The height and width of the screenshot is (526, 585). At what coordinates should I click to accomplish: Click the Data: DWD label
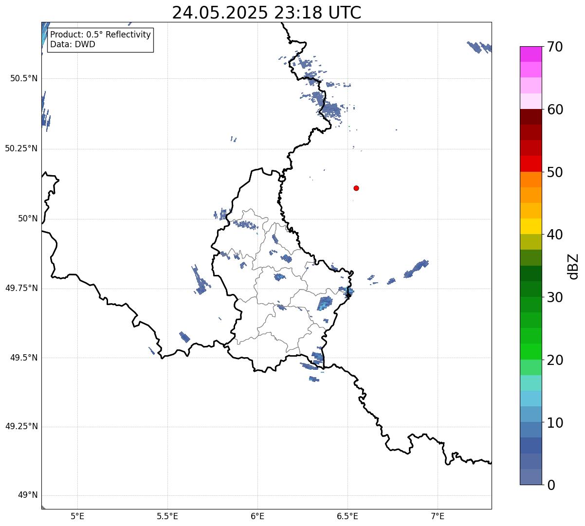(x=73, y=44)
